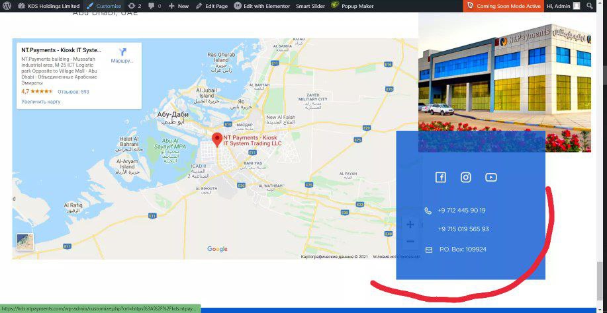607x313 pixels.
Task: View the 2 pending updates
Action: (135, 6)
